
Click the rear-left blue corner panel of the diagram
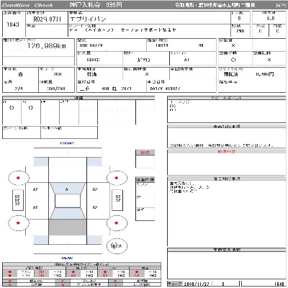[x=41, y=240]
